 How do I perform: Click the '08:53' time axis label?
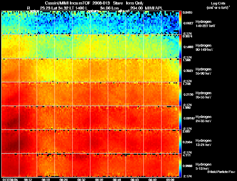pos(134,180)
